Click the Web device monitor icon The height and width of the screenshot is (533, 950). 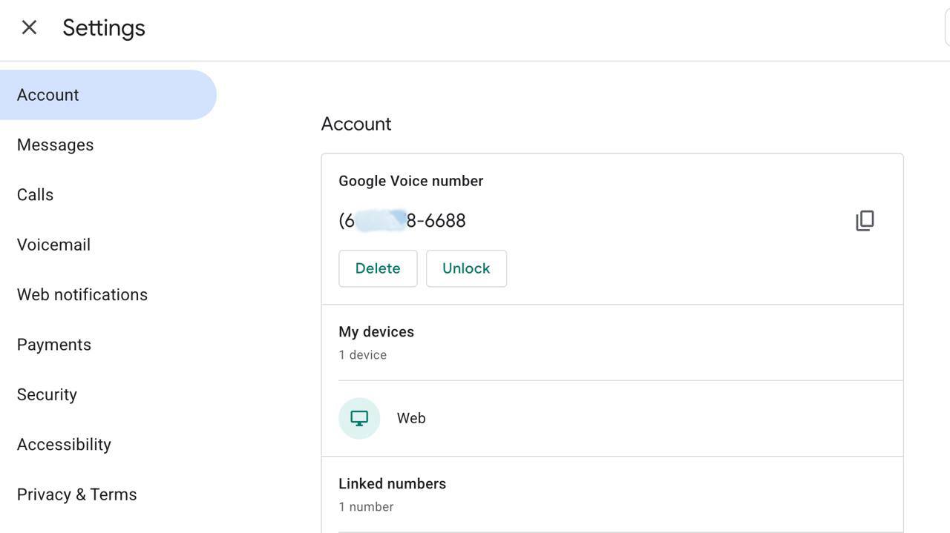(359, 418)
